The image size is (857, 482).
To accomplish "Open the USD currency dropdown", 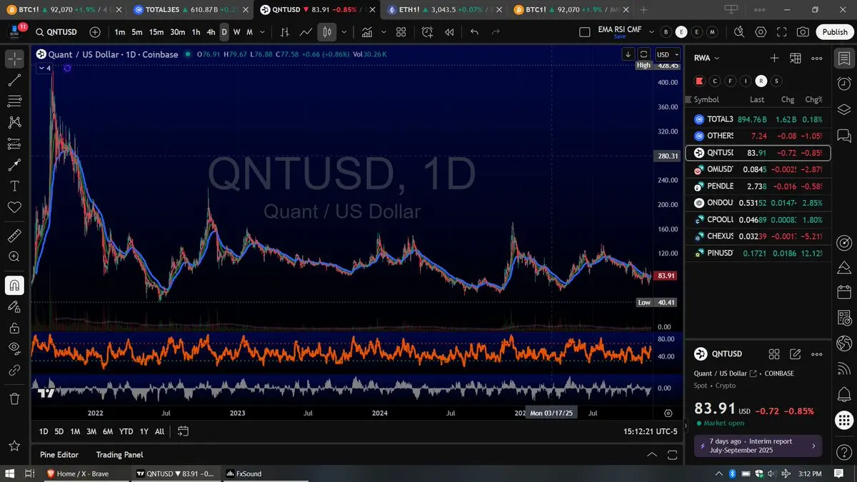I will (x=668, y=54).
